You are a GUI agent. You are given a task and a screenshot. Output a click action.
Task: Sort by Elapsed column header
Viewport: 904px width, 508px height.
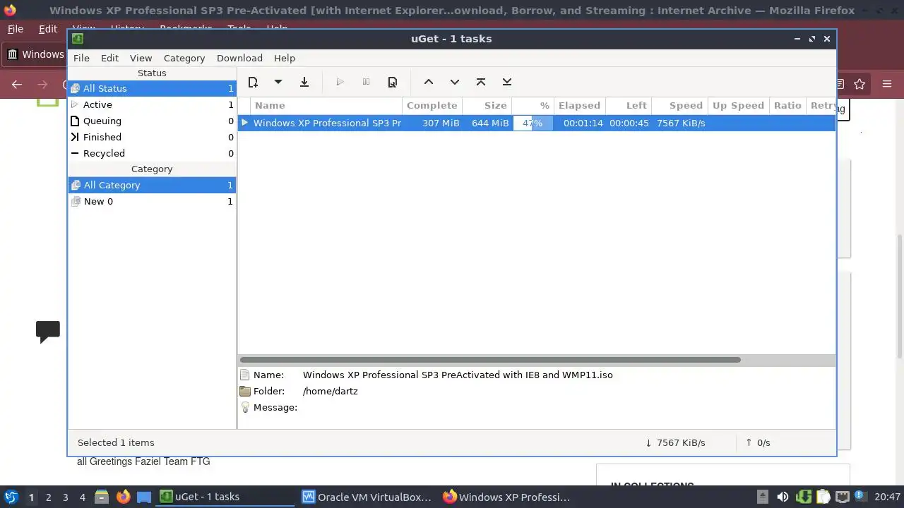tap(579, 105)
